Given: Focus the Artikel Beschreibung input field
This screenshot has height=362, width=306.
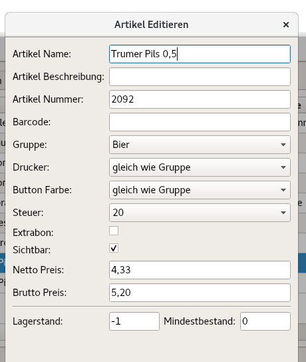Looking at the screenshot, I should click(200, 77).
